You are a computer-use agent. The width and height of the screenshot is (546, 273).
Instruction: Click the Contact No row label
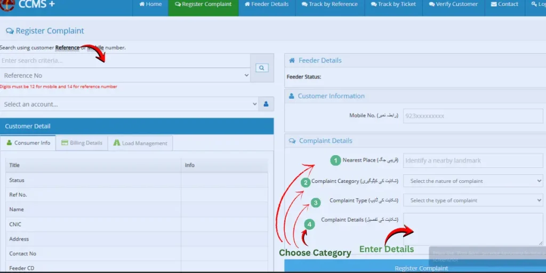pyautogui.click(x=22, y=253)
